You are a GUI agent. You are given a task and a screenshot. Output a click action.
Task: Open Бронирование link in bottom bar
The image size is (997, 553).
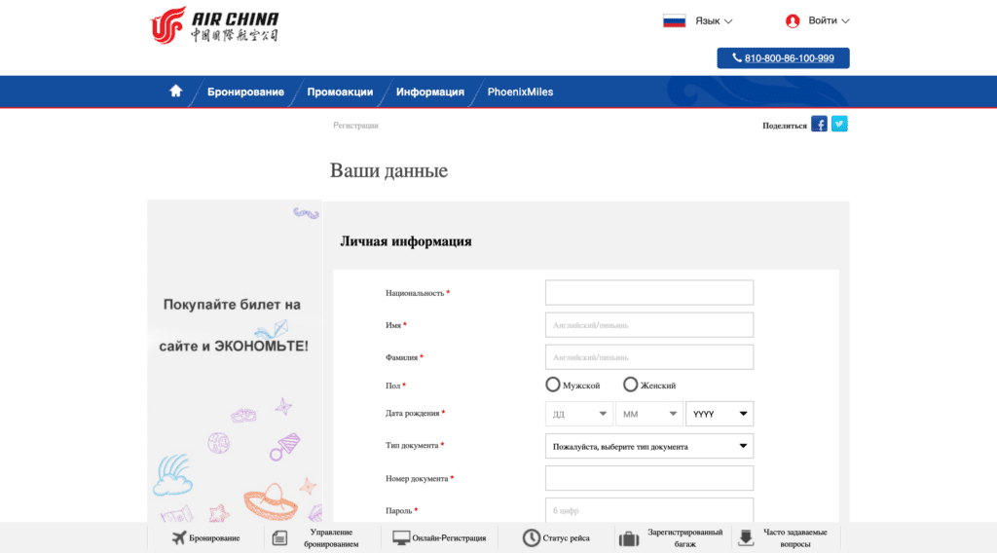pos(214,537)
